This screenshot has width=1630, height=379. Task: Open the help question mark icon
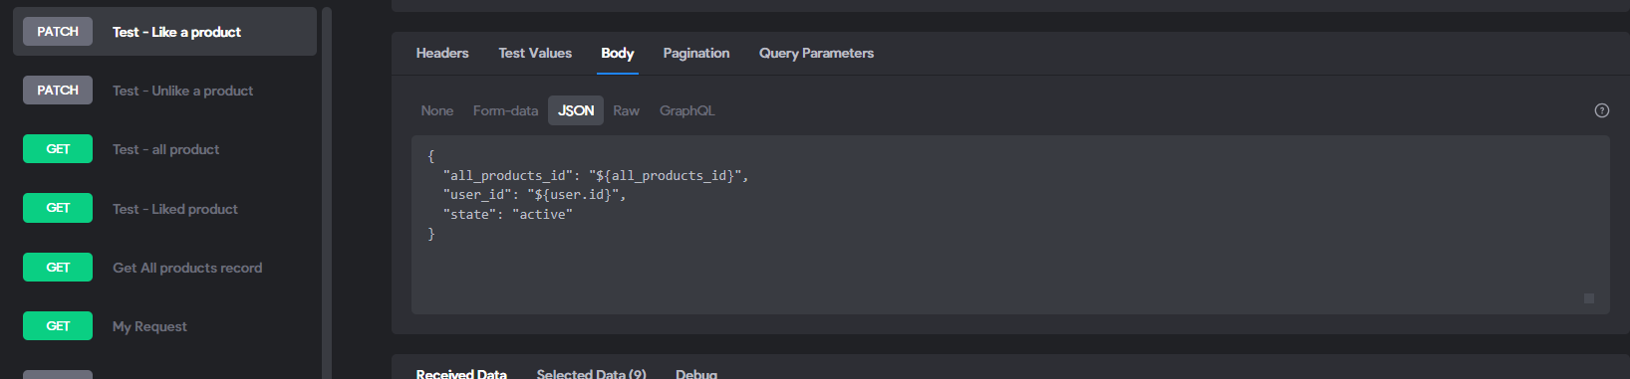tap(1601, 110)
